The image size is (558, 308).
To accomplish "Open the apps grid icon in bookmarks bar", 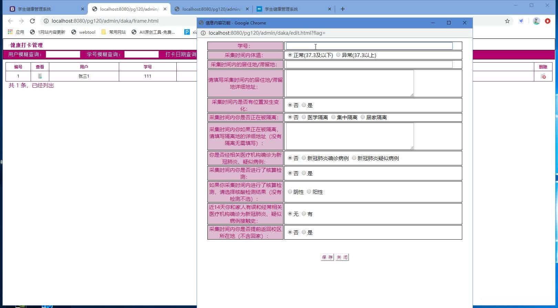I will 10,32.
